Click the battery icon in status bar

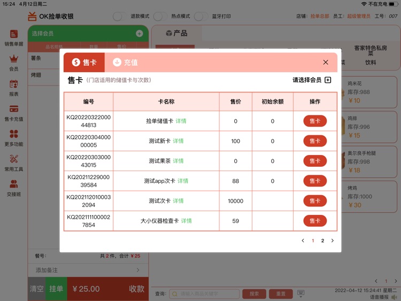click(394, 4)
